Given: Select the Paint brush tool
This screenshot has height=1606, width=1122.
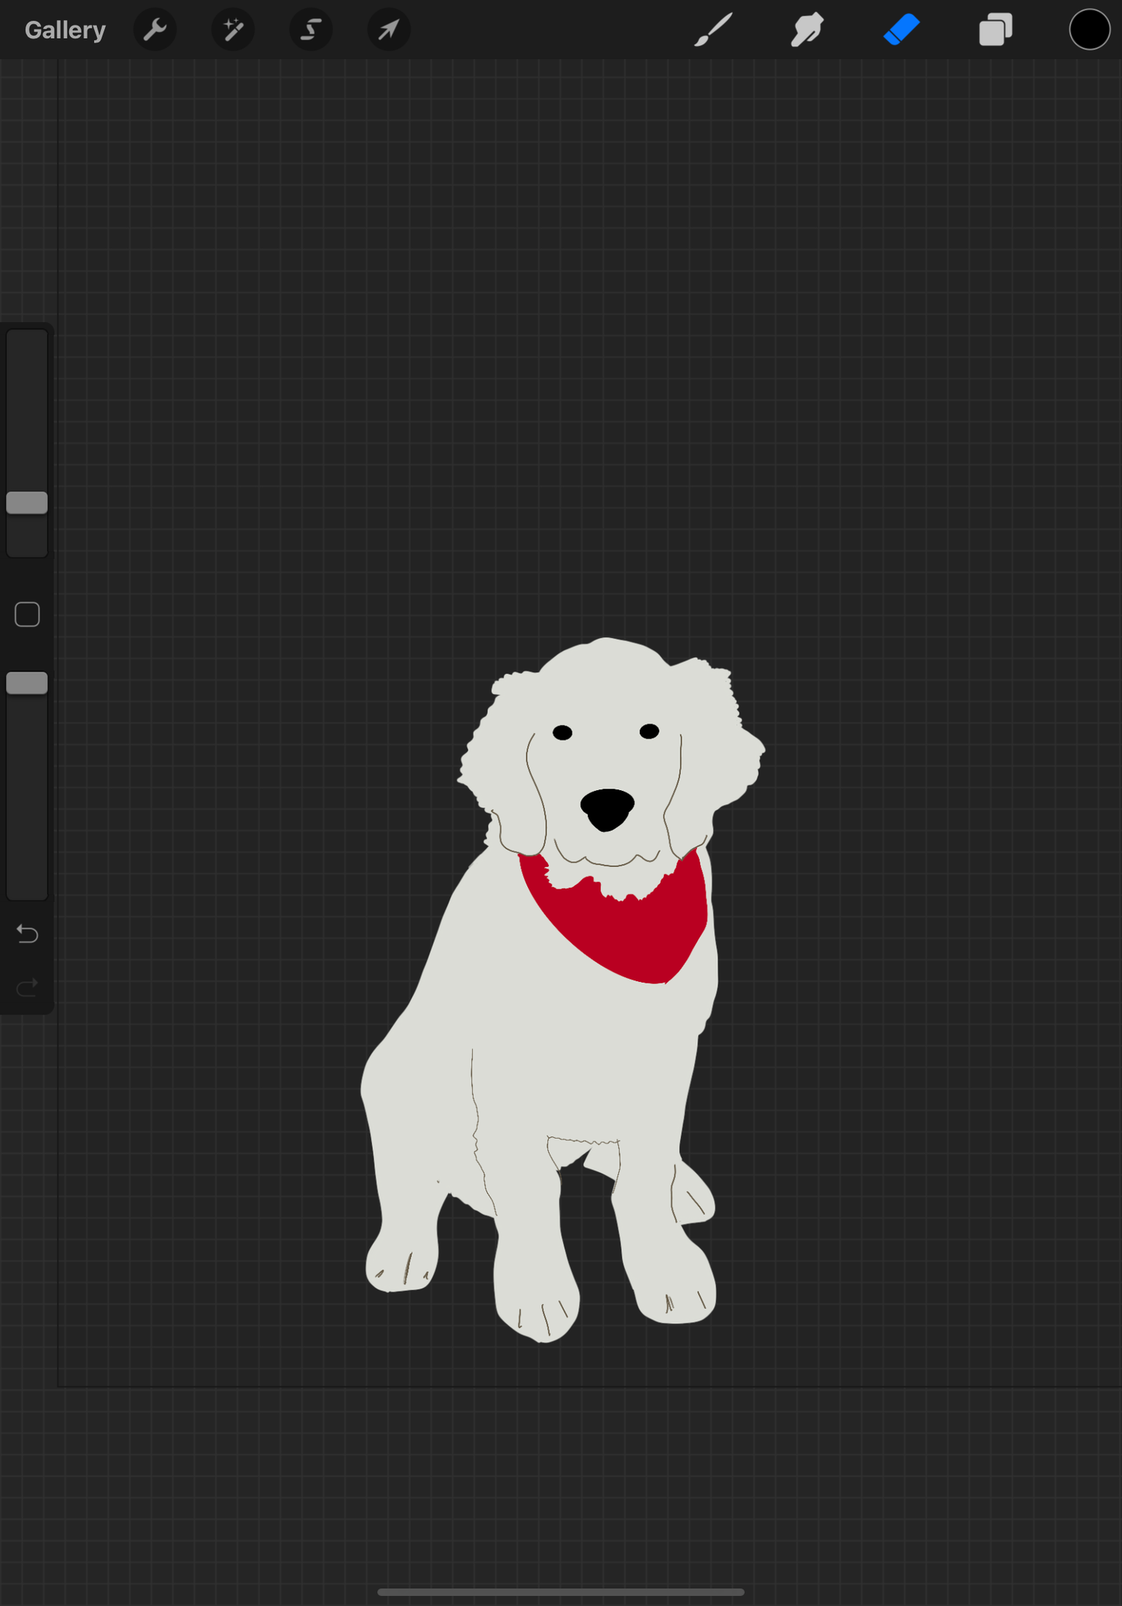Looking at the screenshot, I should click(713, 30).
